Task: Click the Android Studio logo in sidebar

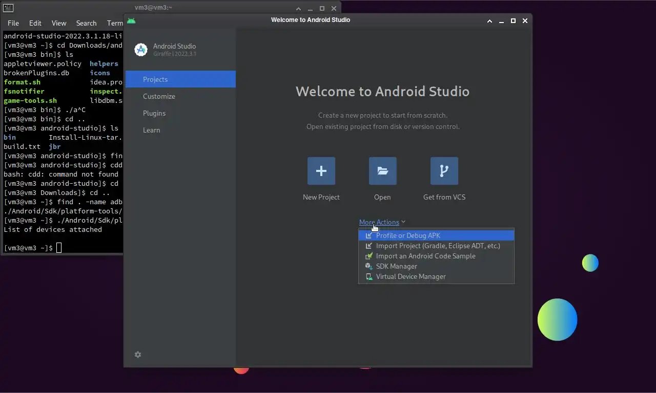Action: [x=141, y=50]
